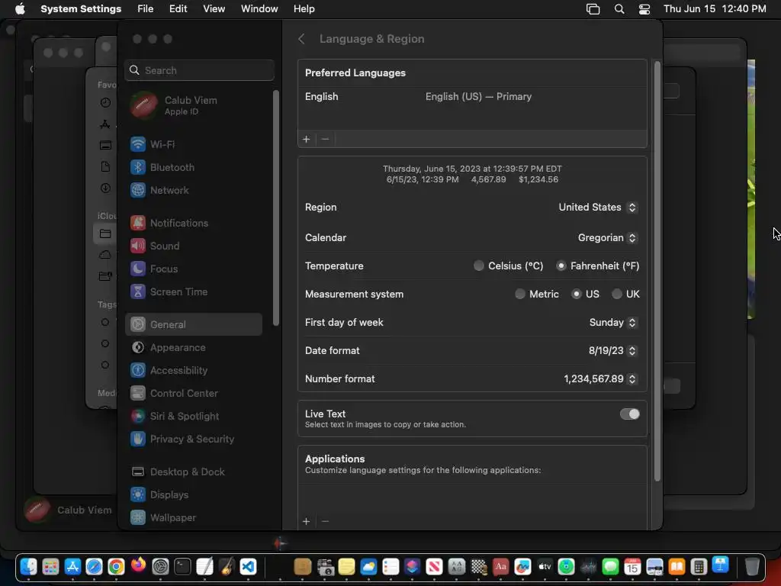The image size is (781, 586).
Task: Open Calub Viem Apple ID profile
Action: click(193, 105)
